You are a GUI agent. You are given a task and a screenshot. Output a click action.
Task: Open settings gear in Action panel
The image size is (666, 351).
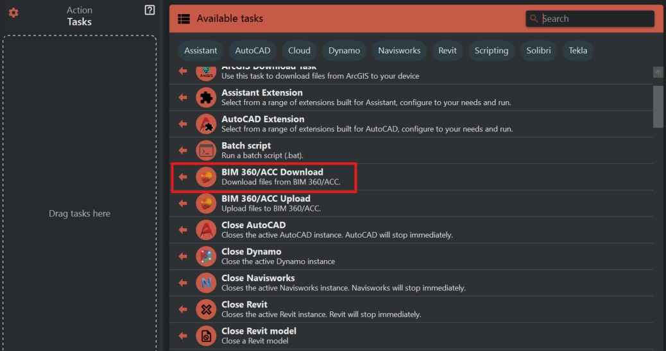[13, 13]
